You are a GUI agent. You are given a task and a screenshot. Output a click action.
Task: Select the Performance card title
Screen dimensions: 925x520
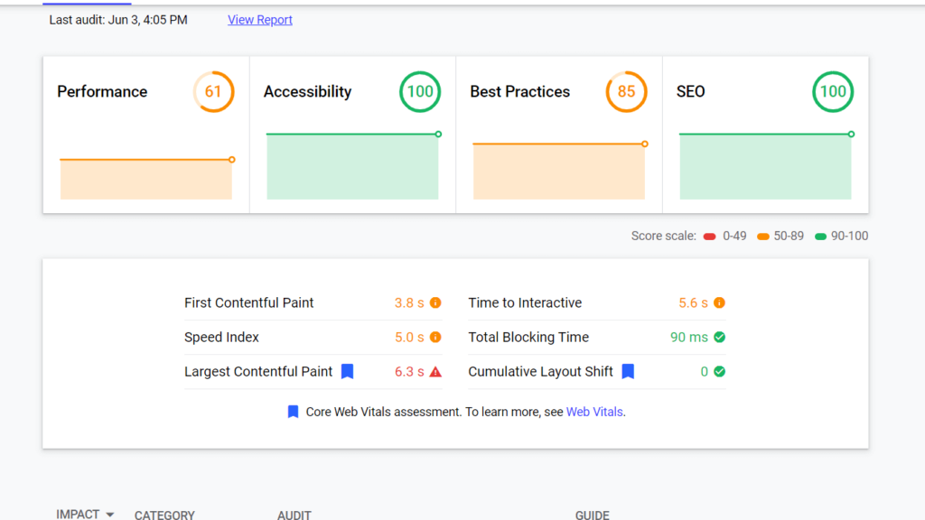coord(102,91)
